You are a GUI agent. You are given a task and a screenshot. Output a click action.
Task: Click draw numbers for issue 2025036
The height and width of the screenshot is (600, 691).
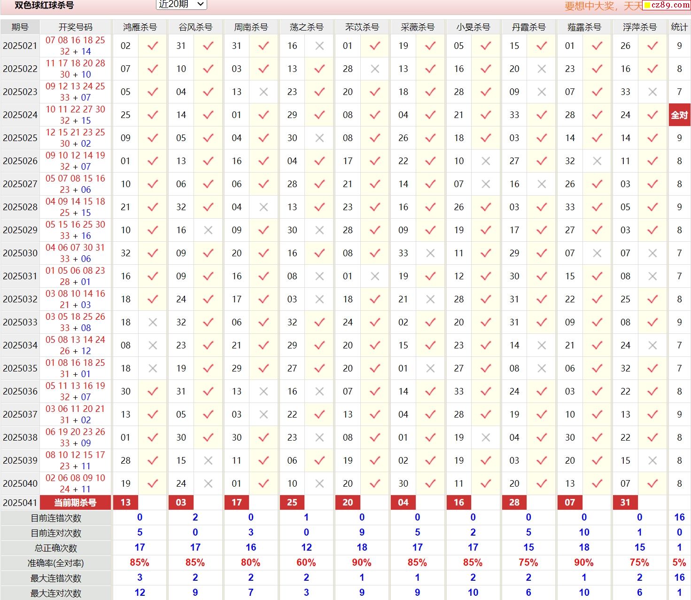(x=75, y=391)
